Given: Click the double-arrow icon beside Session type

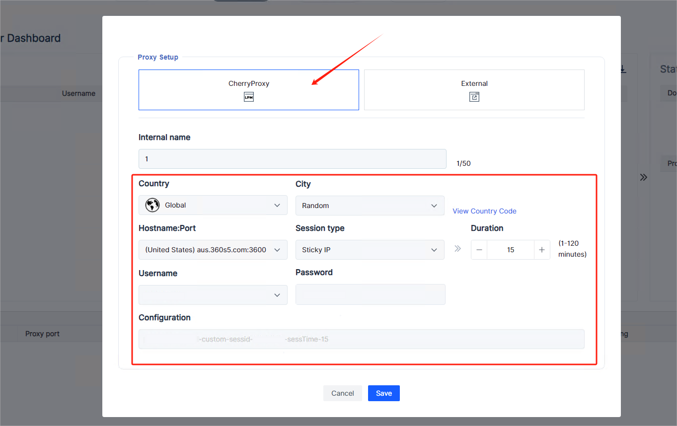Looking at the screenshot, I should pos(457,249).
